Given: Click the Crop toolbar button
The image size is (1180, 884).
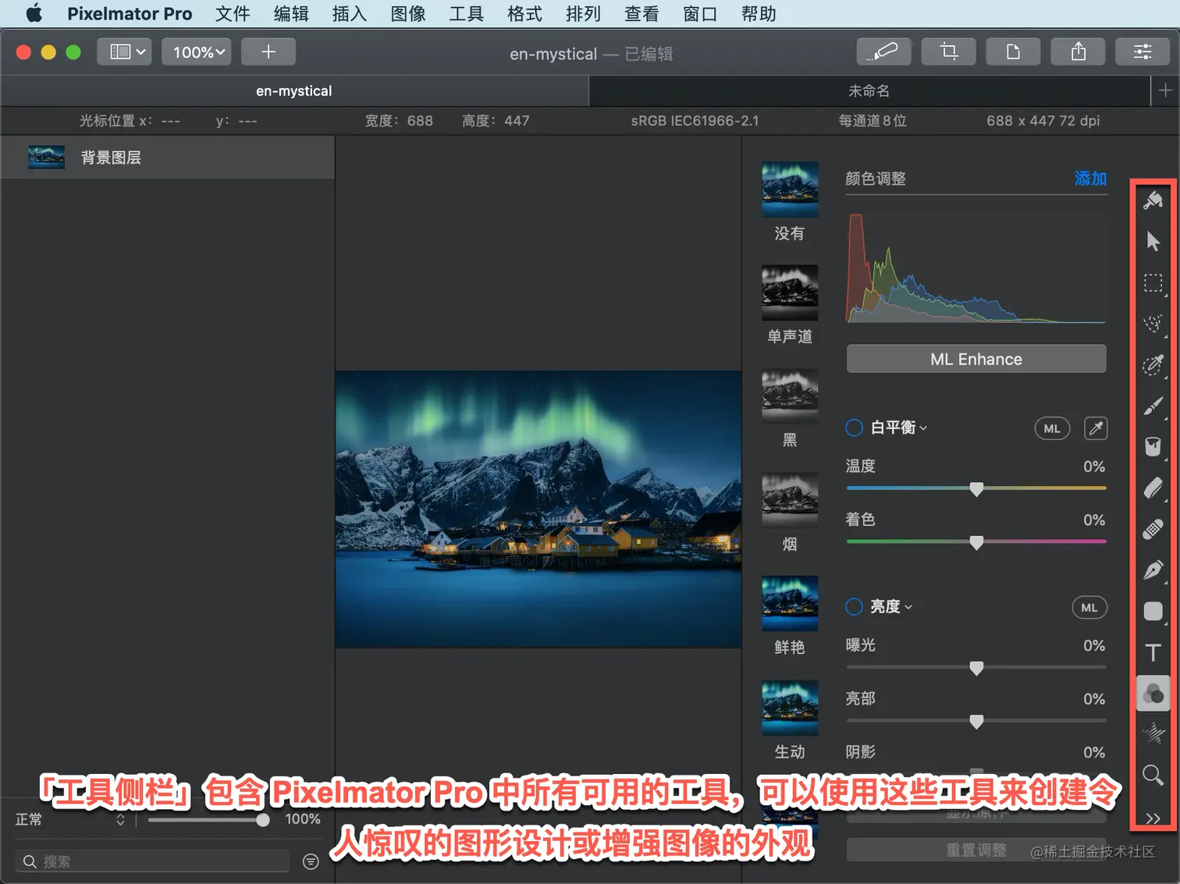Looking at the screenshot, I should coord(948,51).
